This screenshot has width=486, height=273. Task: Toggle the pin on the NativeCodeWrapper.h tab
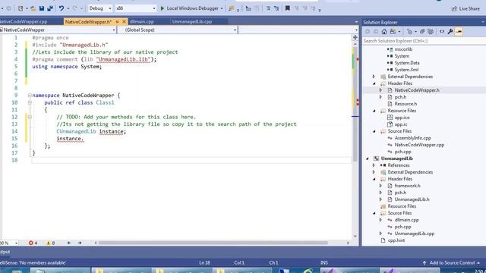118,22
